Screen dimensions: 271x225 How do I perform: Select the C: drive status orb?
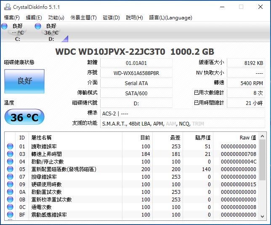point(4,26)
